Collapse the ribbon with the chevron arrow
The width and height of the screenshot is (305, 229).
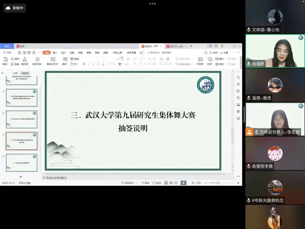click(x=238, y=53)
